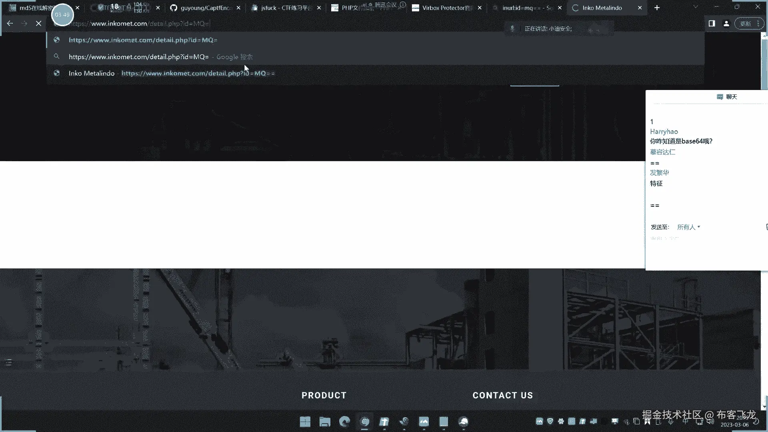The width and height of the screenshot is (768, 432).
Task: Click the CONTACT US footer heading
Action: [503, 395]
